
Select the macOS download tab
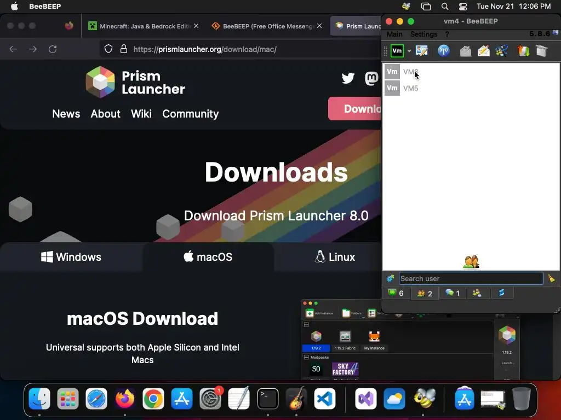click(208, 257)
